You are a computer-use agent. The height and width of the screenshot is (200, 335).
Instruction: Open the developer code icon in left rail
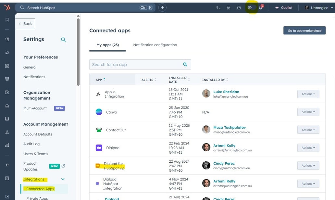point(7,178)
